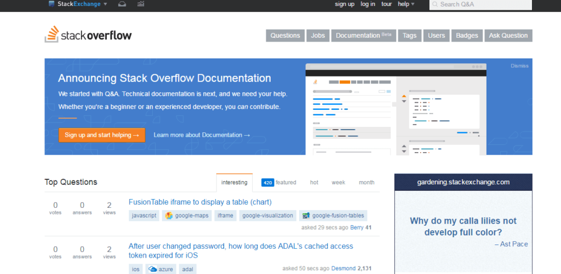Click the search magnifier icon
The width and height of the screenshot is (561, 274).
(435, 4)
